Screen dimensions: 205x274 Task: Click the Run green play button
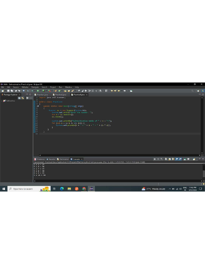tap(38, 91)
